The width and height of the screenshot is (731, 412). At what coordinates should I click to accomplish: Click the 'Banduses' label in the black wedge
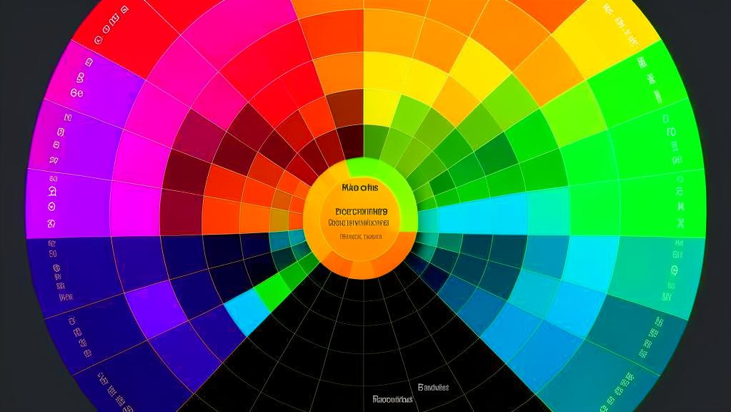point(433,387)
